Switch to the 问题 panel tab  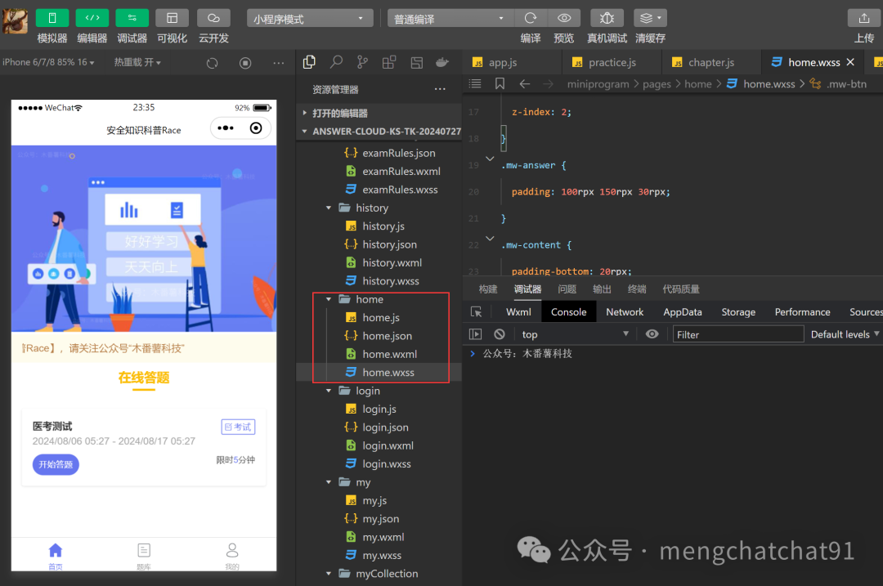(x=567, y=289)
